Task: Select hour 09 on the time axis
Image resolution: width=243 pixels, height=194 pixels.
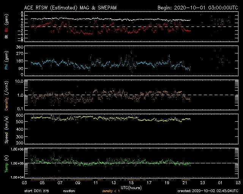Action: coord(78,183)
